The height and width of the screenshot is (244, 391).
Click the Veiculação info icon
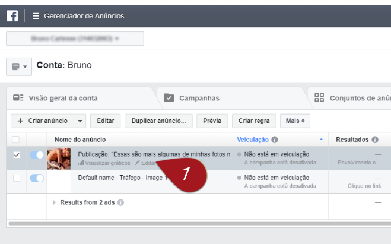point(275,140)
